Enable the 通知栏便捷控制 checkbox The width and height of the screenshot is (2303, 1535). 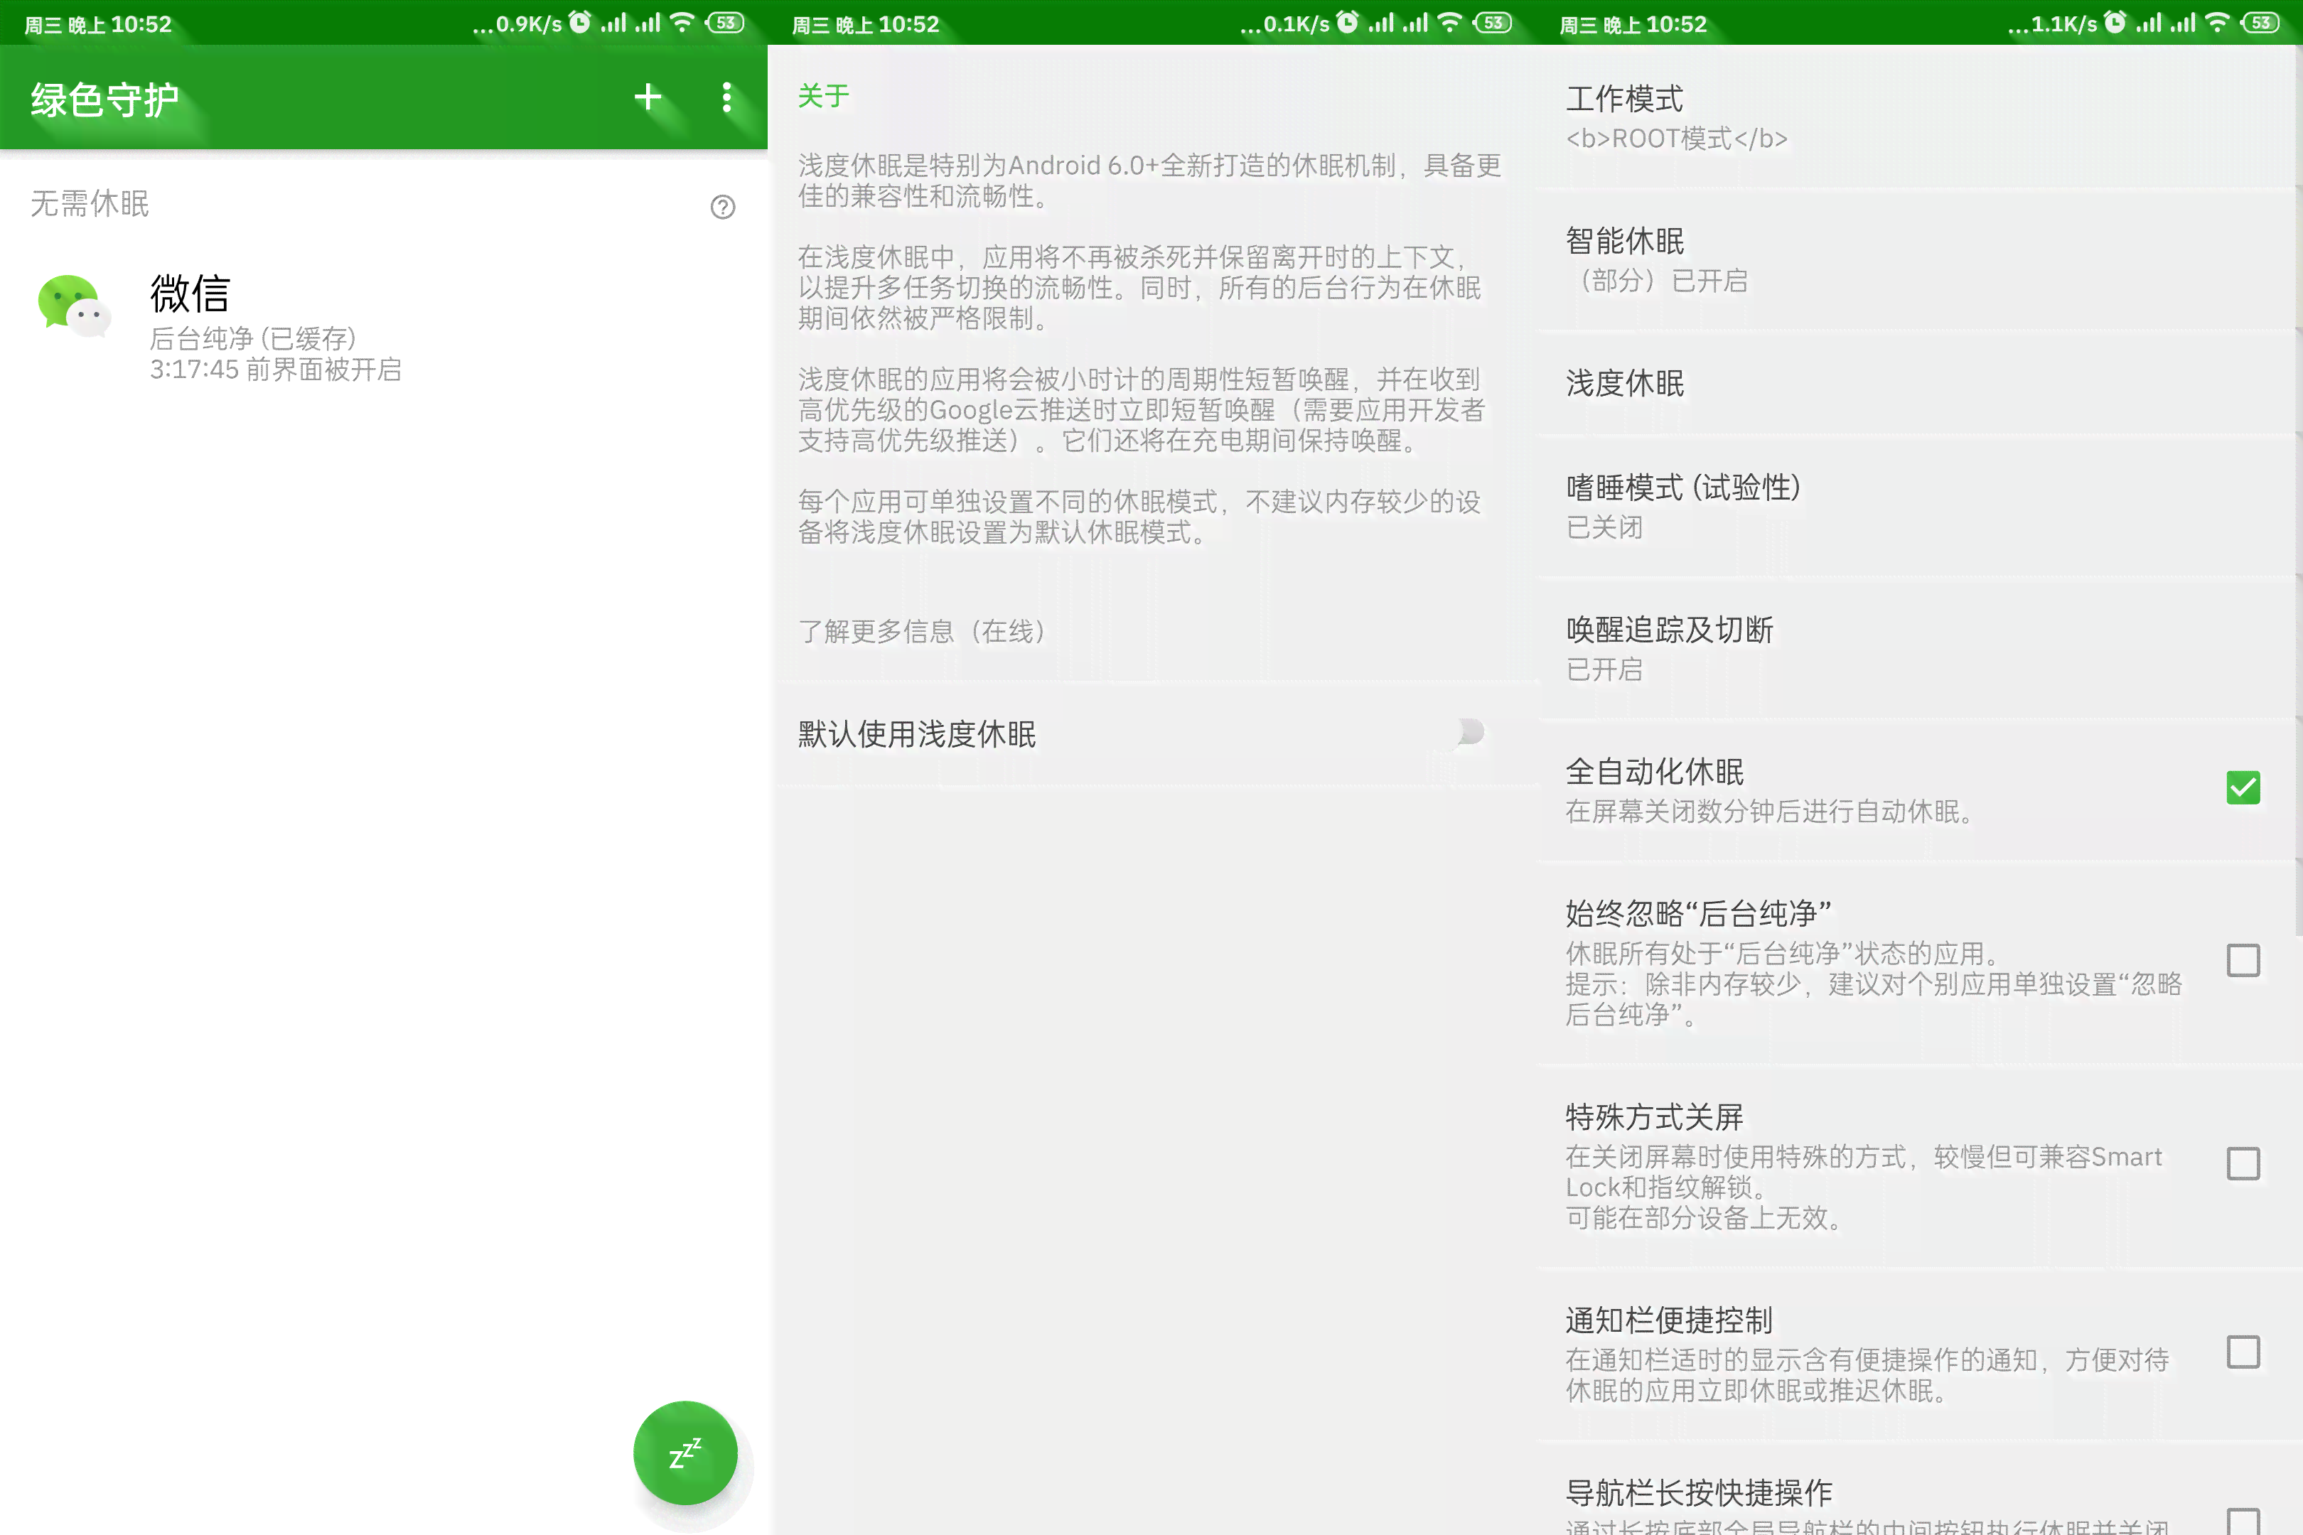coord(2243,1352)
